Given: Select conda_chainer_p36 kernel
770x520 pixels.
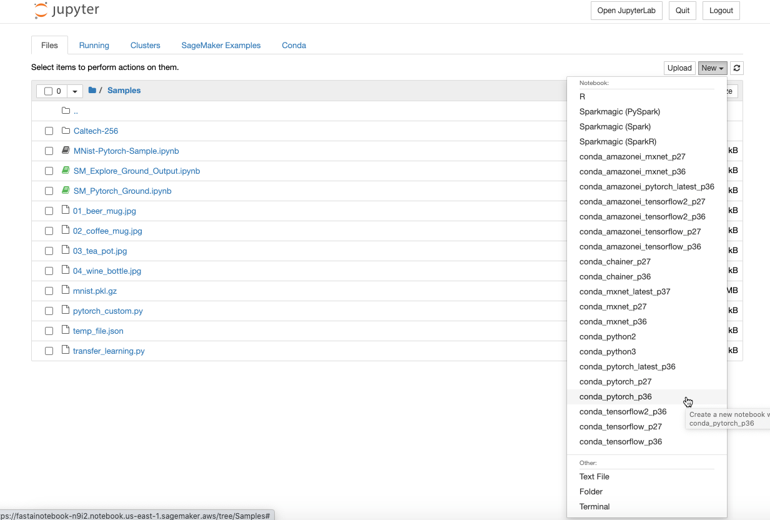Looking at the screenshot, I should click(x=647, y=277).
